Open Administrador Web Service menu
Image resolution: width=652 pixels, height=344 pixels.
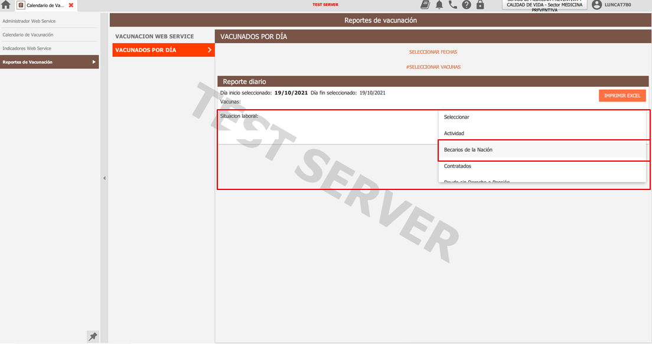point(29,21)
